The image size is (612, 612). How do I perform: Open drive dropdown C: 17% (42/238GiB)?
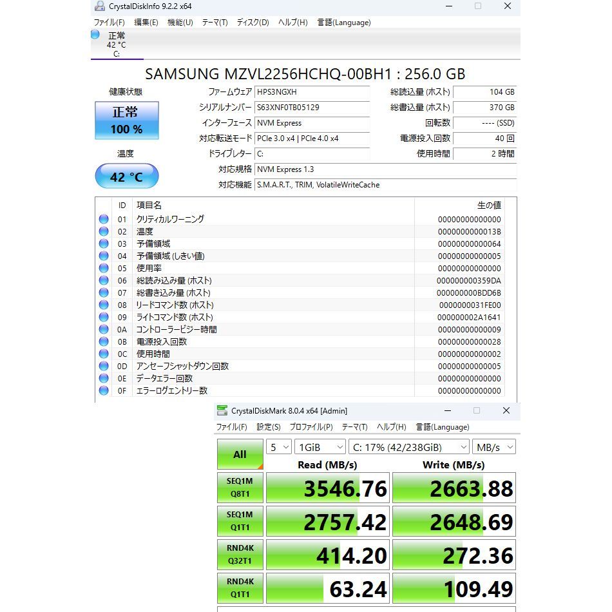point(408,447)
